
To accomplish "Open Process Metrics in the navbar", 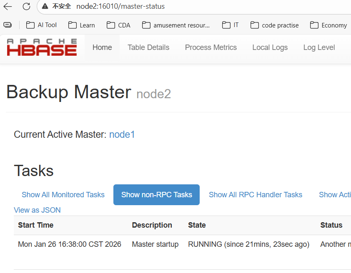I will 211,47.
